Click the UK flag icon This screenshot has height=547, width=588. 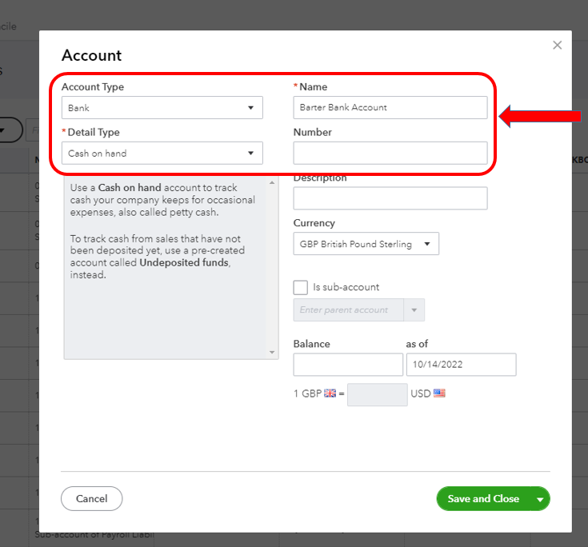click(x=330, y=393)
